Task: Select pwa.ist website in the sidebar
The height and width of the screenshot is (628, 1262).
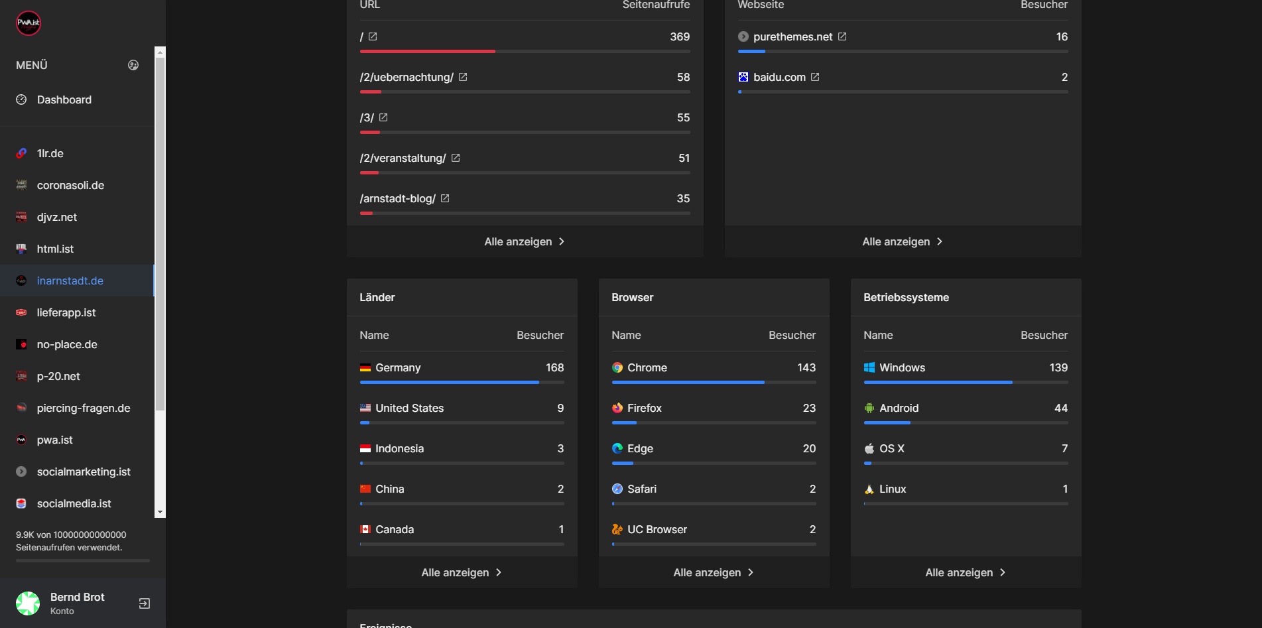Action: pyautogui.click(x=54, y=440)
